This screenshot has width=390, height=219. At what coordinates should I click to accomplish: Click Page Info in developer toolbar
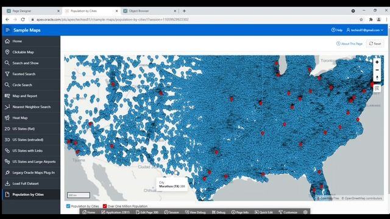coord(240,212)
